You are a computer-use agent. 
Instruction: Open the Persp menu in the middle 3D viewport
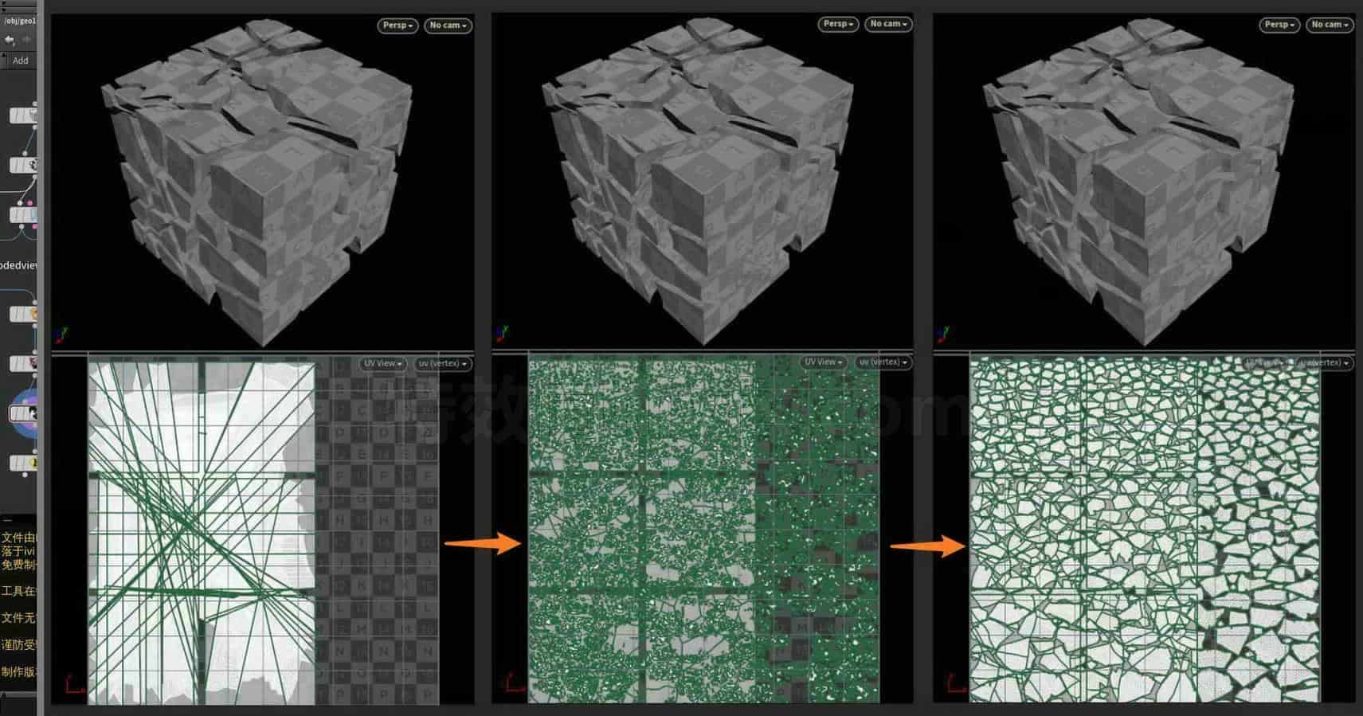[x=838, y=24]
